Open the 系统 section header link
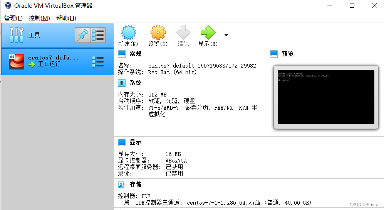This screenshot has height=210, width=384. click(136, 83)
